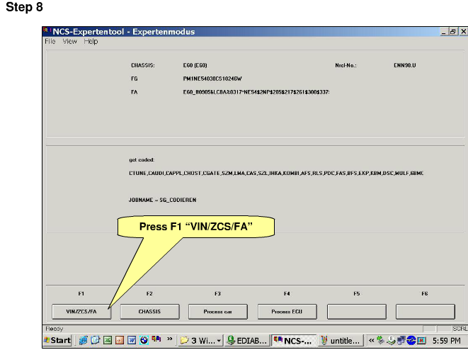Switch to NCS taskbar window button

click(294, 341)
